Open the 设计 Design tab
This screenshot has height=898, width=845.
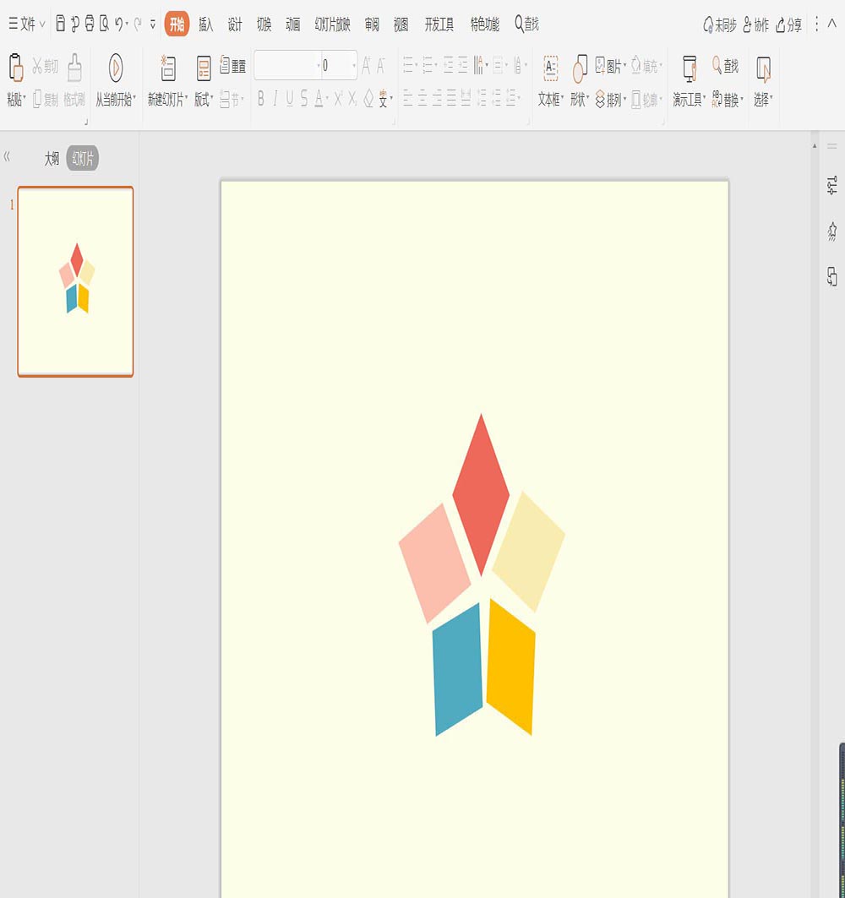[x=235, y=24]
